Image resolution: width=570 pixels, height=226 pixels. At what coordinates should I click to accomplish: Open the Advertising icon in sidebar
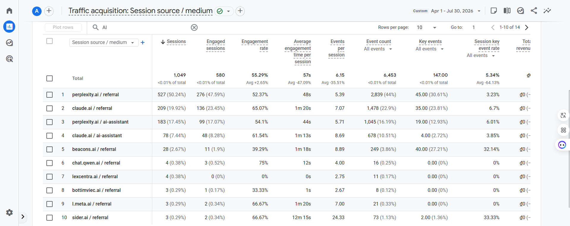pos(9,59)
